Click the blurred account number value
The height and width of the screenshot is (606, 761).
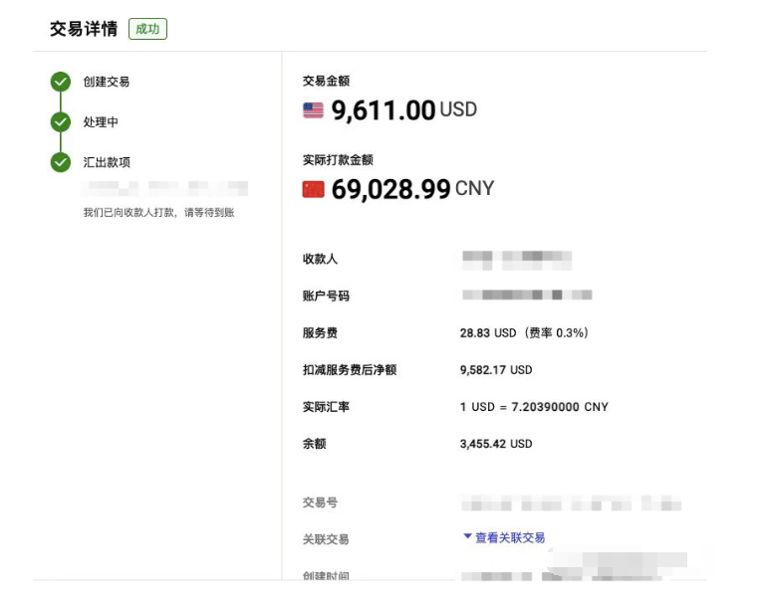[527, 295]
